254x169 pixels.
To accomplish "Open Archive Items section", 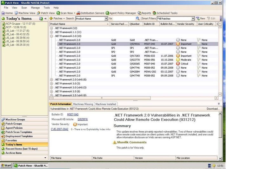I will tap(25, 153).
